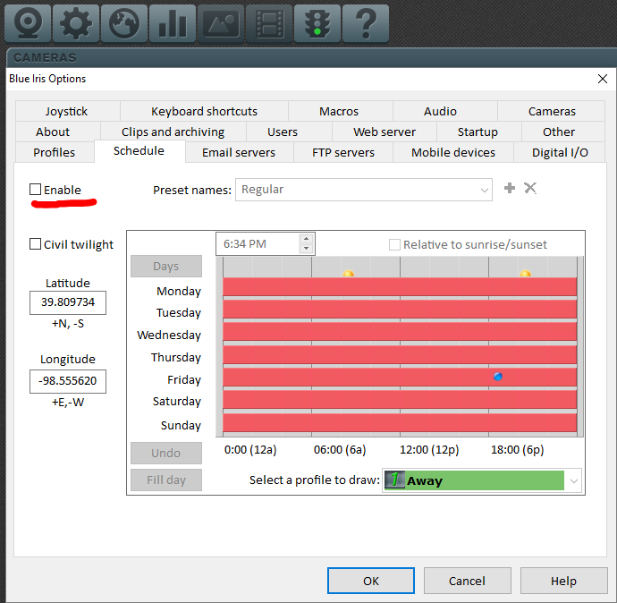Click the Undo button

click(x=166, y=453)
